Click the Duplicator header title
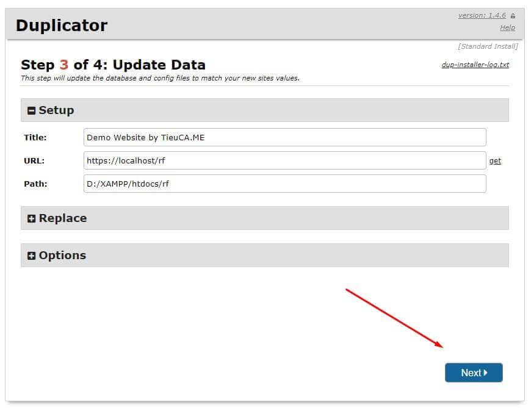This screenshot has width=531, height=408. tap(62, 26)
